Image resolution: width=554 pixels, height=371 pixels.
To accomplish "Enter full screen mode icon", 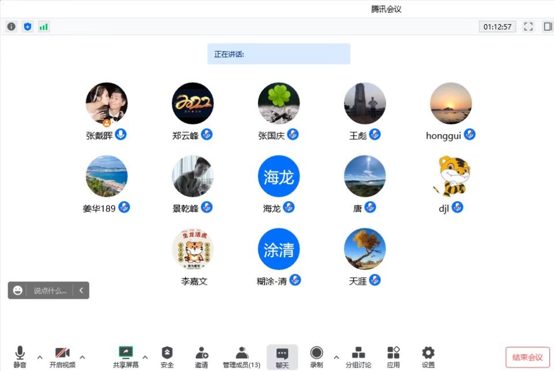I will (528, 27).
